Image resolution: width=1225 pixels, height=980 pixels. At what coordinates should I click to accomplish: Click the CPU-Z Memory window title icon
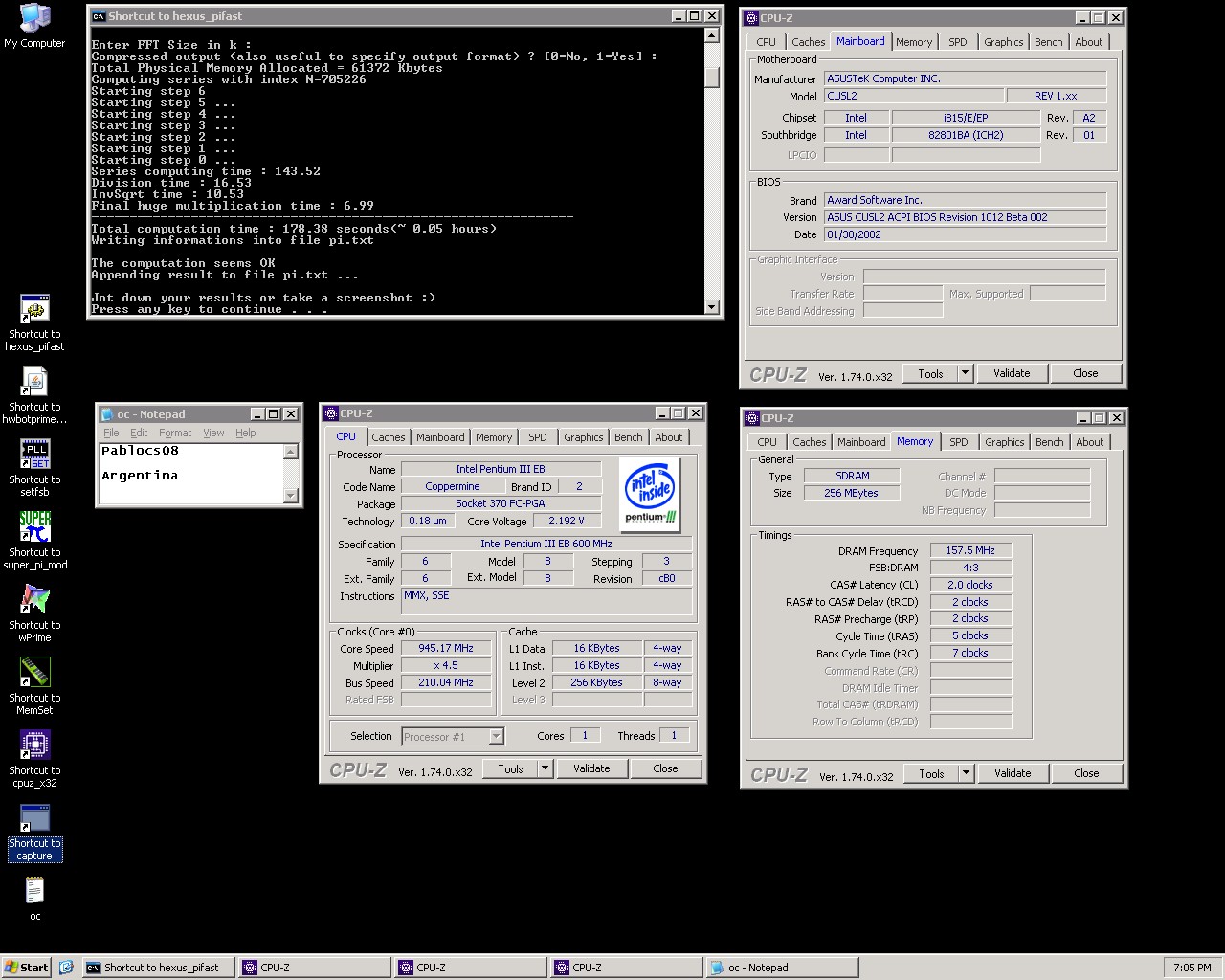tap(752, 418)
